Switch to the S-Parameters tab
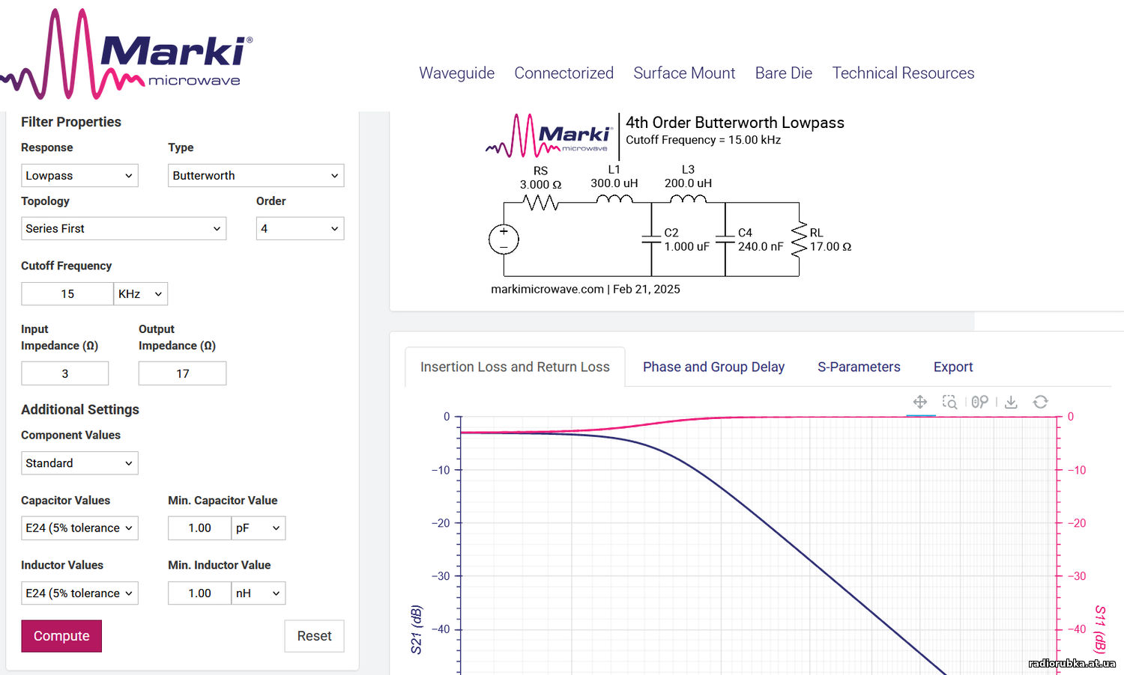The width and height of the screenshot is (1124, 675). click(x=859, y=367)
